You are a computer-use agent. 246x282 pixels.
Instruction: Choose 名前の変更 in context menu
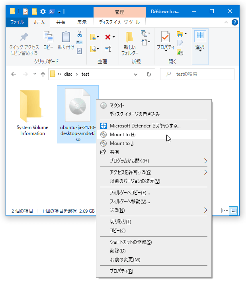coord(154,260)
